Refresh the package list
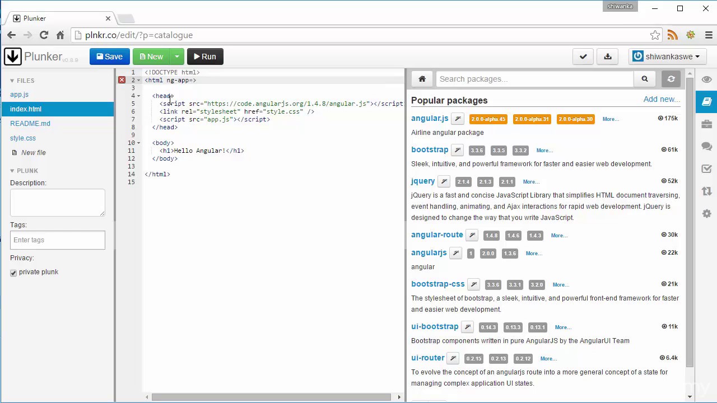The image size is (717, 403). tap(671, 79)
